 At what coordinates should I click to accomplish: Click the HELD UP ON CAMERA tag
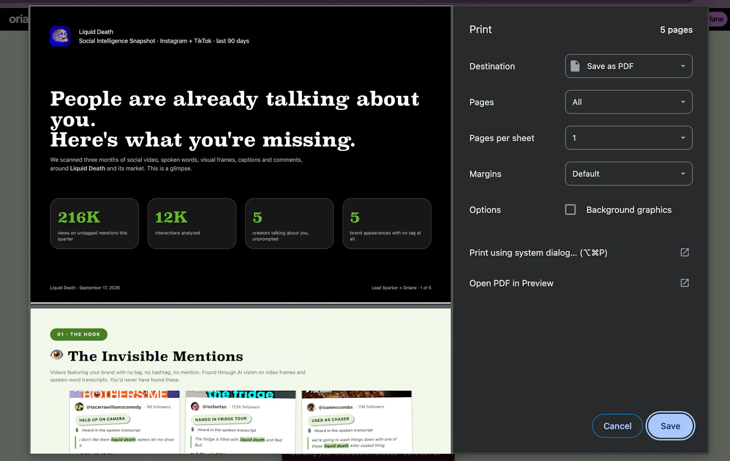tap(102, 419)
